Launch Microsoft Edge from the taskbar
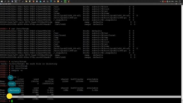183x103 pixels. pos(51,1)
